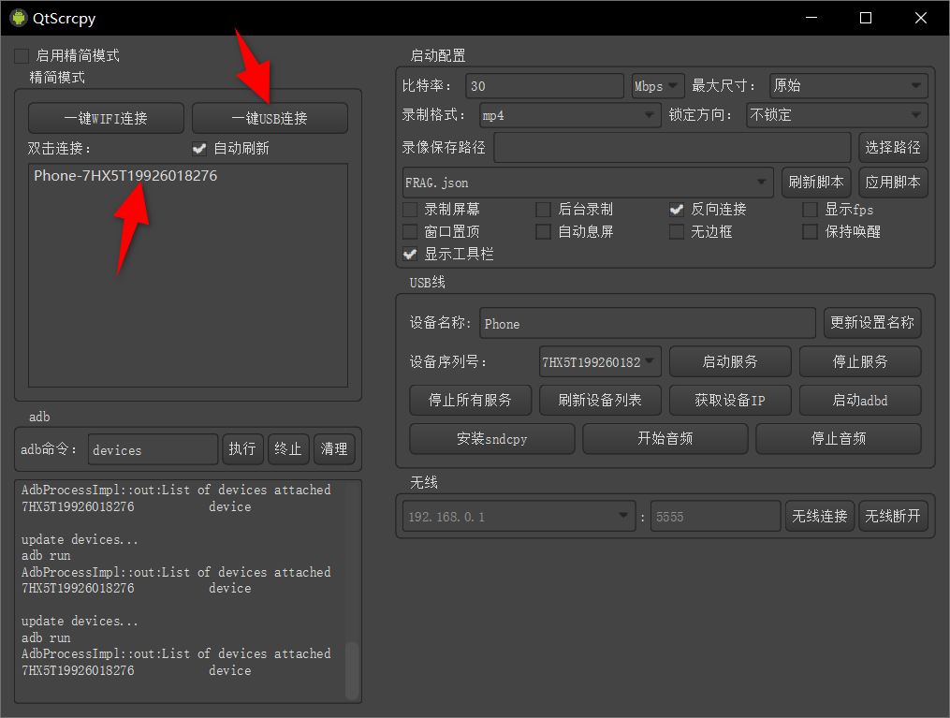Click the 一键USB连接 connect button
Screen dimensions: 950x718
(270, 118)
